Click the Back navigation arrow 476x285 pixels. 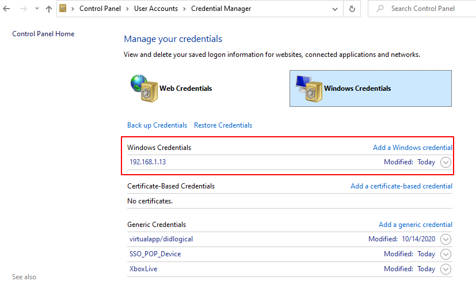coord(7,9)
